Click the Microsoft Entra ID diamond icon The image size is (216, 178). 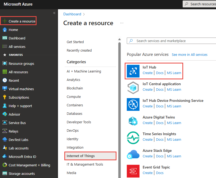pyautogui.click(x=5, y=157)
